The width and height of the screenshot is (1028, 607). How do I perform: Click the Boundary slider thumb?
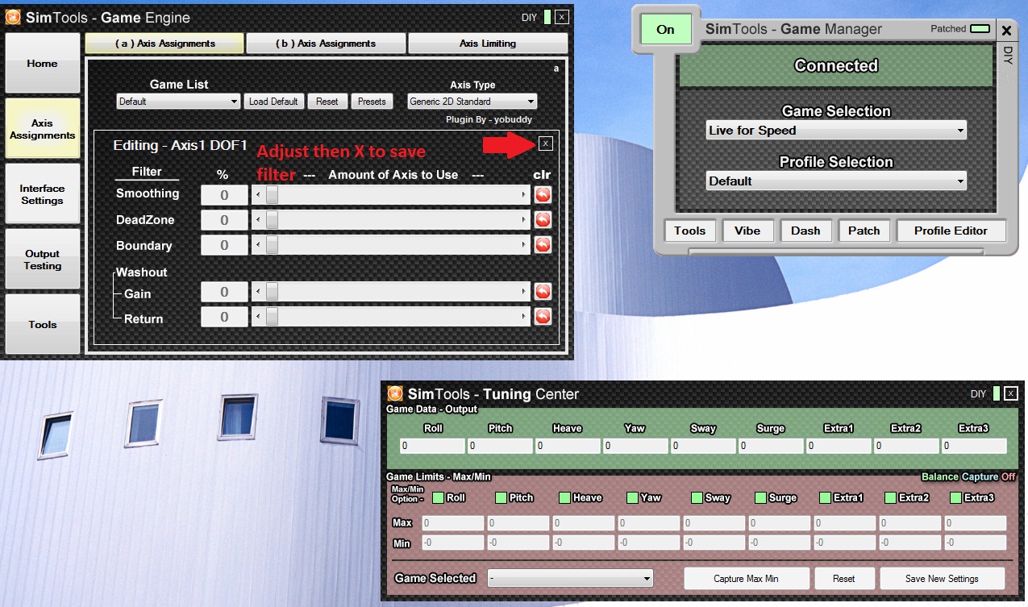tap(272, 244)
